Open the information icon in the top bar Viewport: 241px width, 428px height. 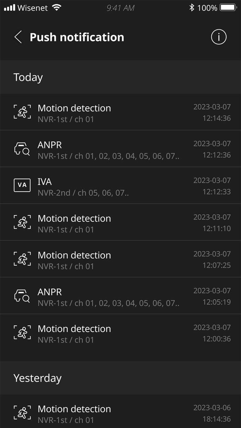pos(219,37)
